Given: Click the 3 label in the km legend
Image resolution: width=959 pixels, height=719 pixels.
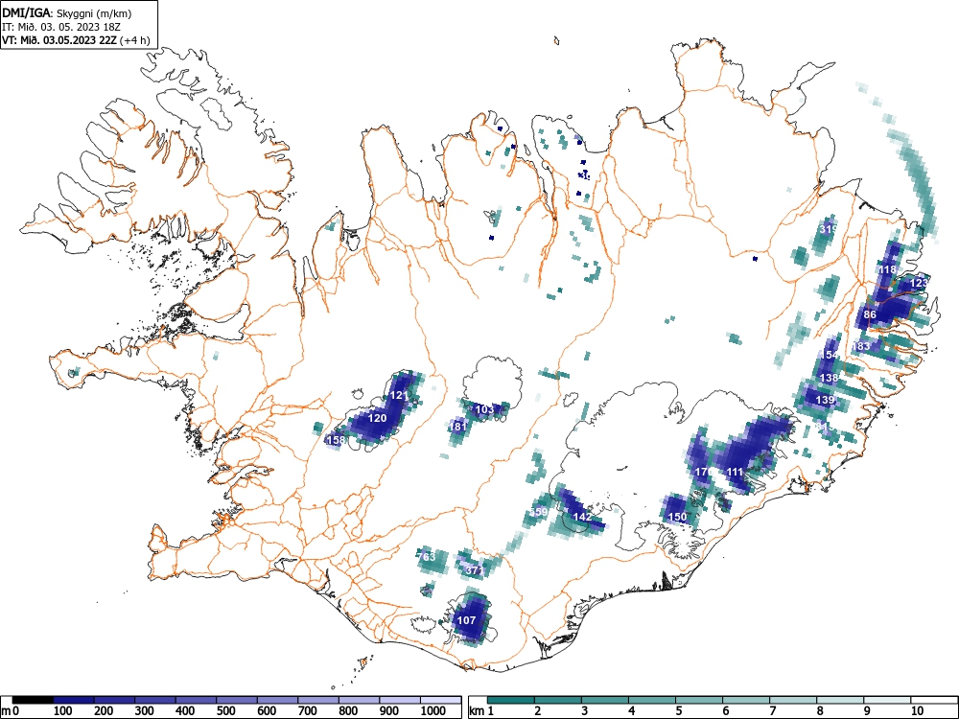Looking at the screenshot, I should pyautogui.click(x=585, y=711).
